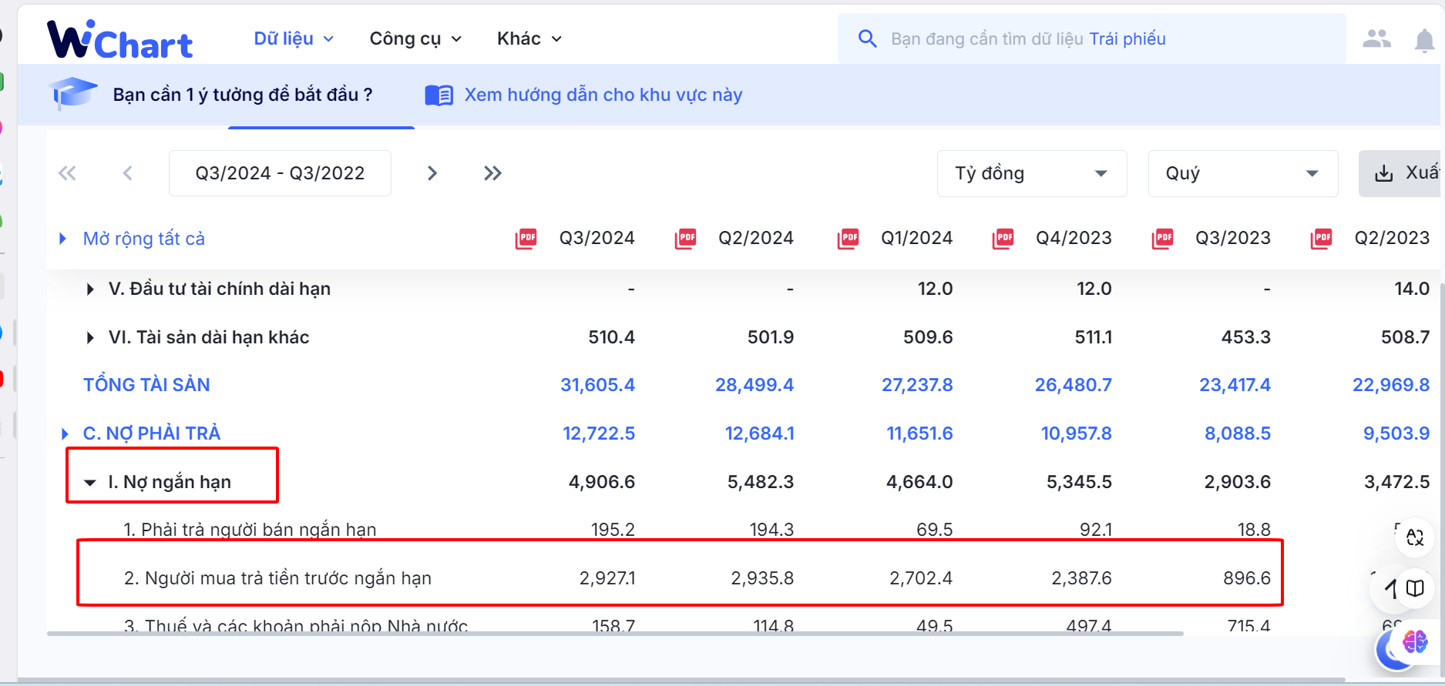Expand V. Đầu tư tài chính dài hạn
The height and width of the screenshot is (686, 1445).
[x=90, y=289]
